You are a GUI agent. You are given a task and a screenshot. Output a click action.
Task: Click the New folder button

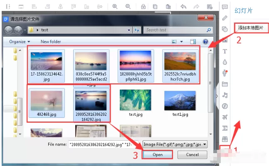point(51,41)
